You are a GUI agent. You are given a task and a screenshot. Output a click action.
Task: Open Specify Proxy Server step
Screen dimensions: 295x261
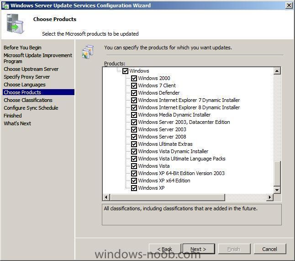[27, 77]
